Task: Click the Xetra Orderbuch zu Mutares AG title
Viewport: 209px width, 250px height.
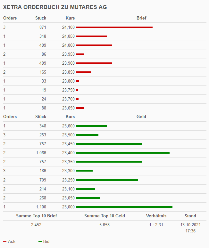Action: [x=55, y=7]
